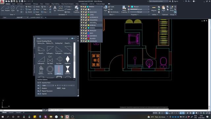Select the Polyline tool
The height and width of the screenshot is (119, 211).
click(7, 8)
